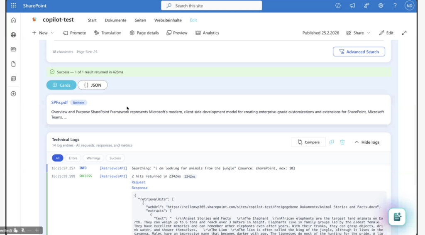Open the SharePoint app launcher grid

[x=13, y=6]
